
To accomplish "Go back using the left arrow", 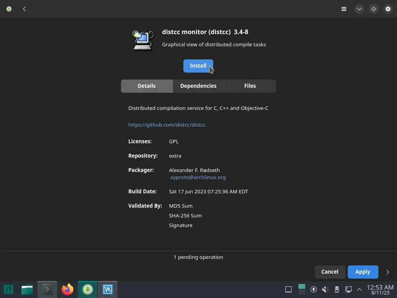I will 24,9.
